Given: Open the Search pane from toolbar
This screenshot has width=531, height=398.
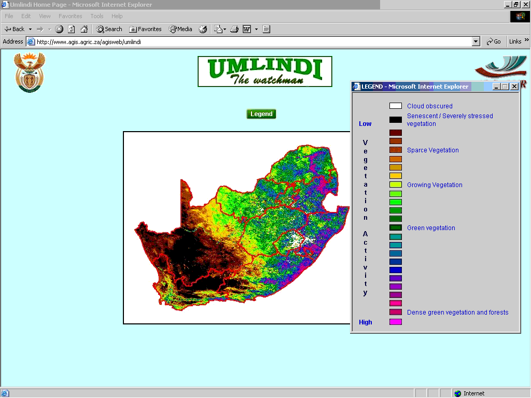Looking at the screenshot, I should point(109,29).
